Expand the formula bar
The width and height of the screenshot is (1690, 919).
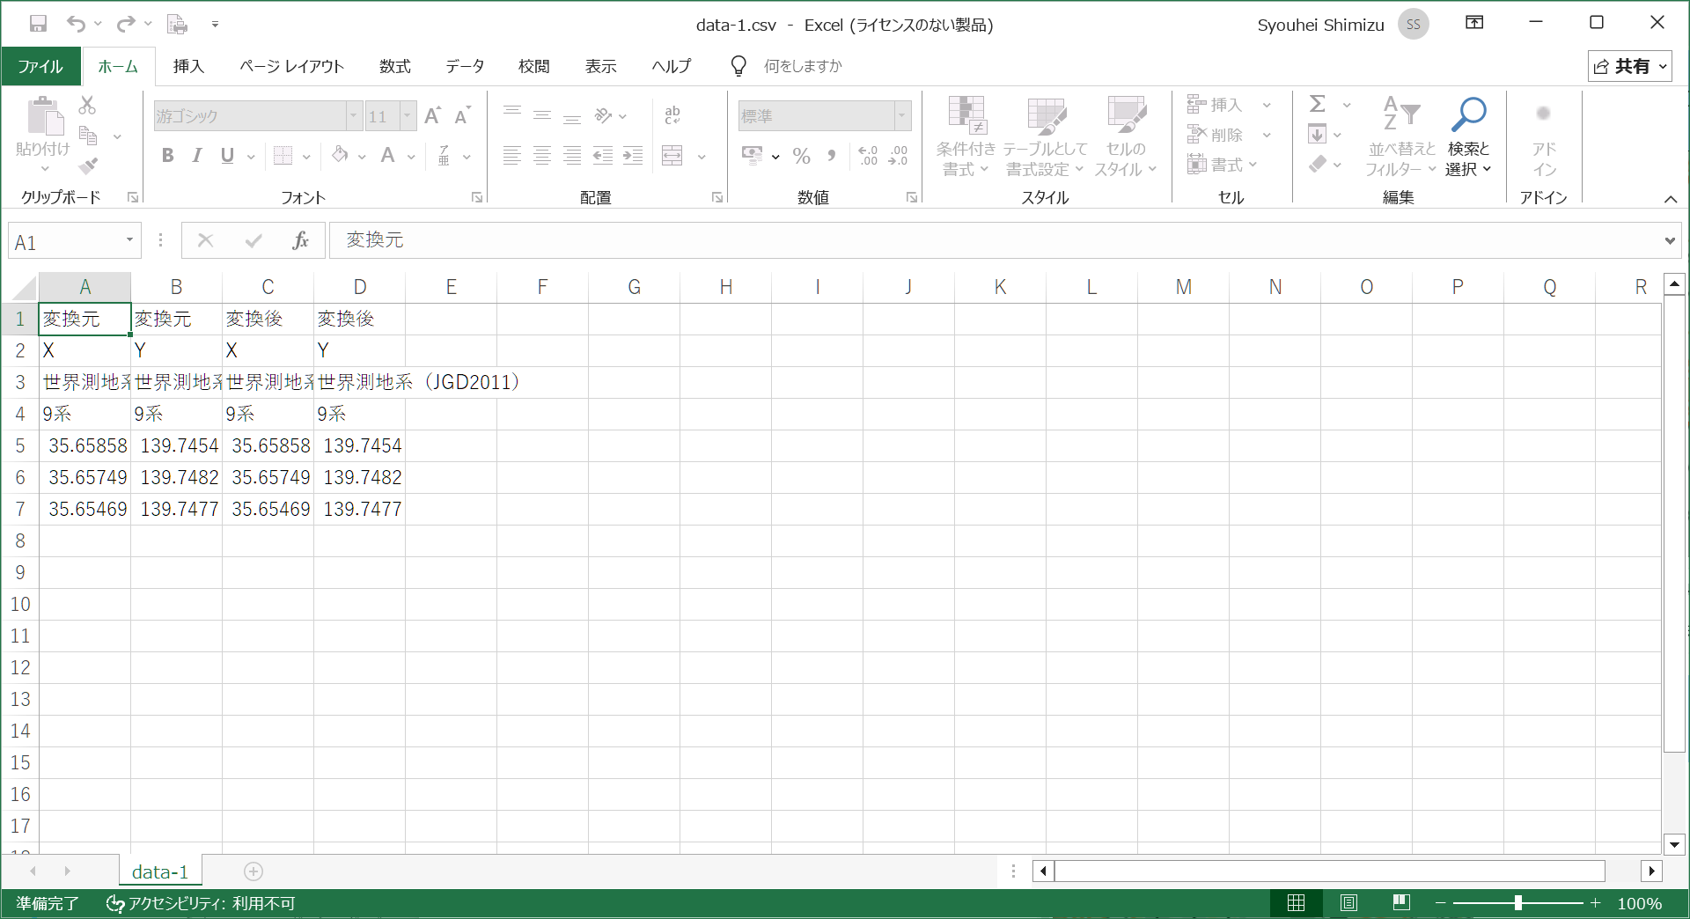1670,240
